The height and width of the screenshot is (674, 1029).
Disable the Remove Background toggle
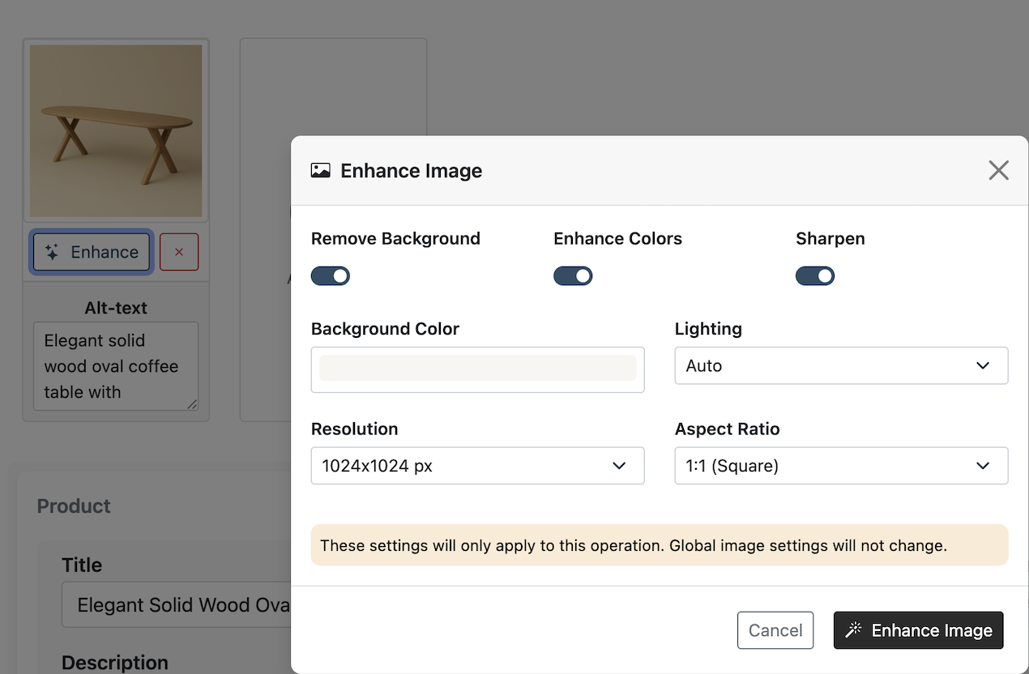[330, 275]
